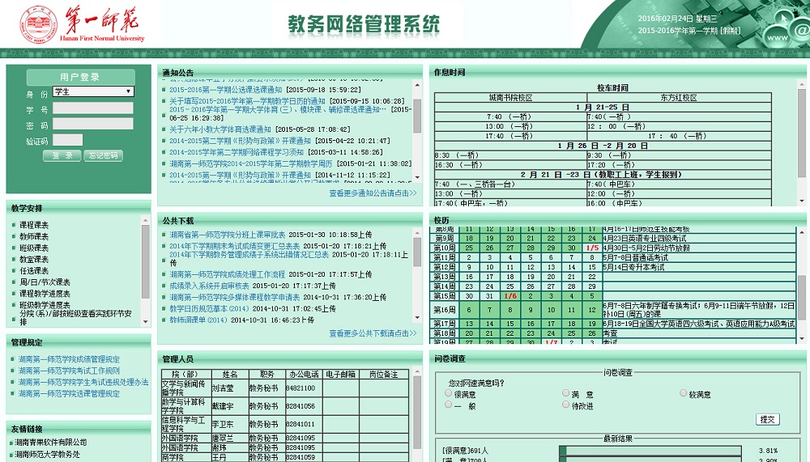Click the 公共下载 scrollbar down arrow
The height and width of the screenshot is (462, 810).
[x=417, y=318]
